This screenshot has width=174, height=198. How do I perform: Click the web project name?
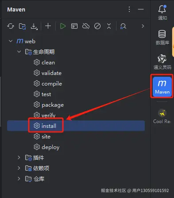tap(30, 41)
